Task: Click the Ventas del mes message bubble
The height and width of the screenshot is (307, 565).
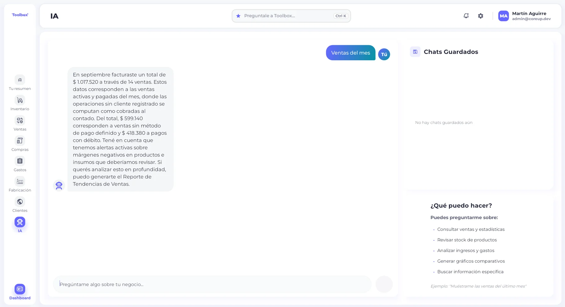Action: tap(351, 53)
